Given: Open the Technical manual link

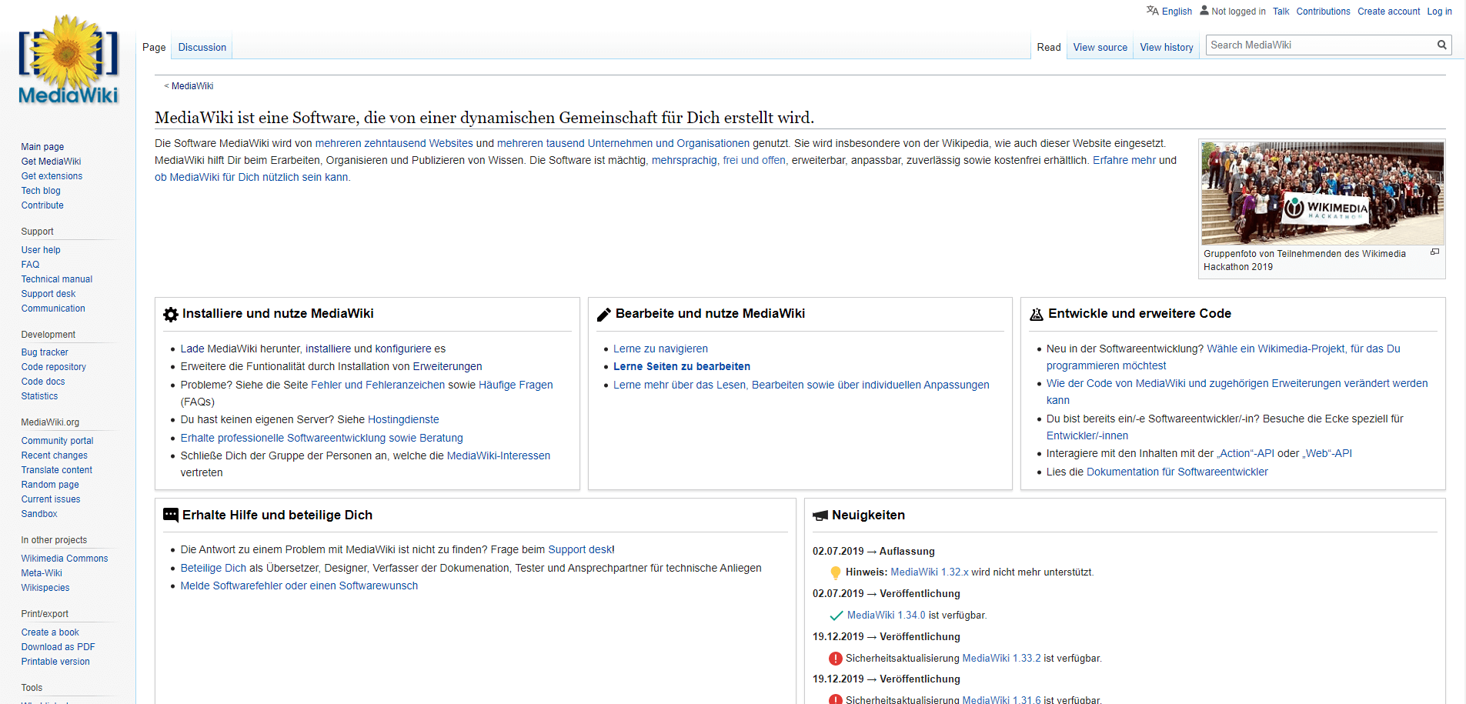Looking at the screenshot, I should point(57,279).
